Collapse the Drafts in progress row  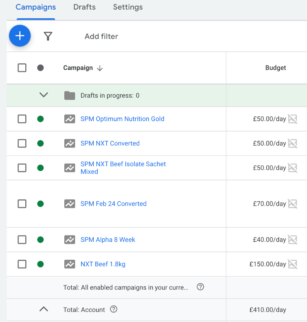(x=44, y=95)
